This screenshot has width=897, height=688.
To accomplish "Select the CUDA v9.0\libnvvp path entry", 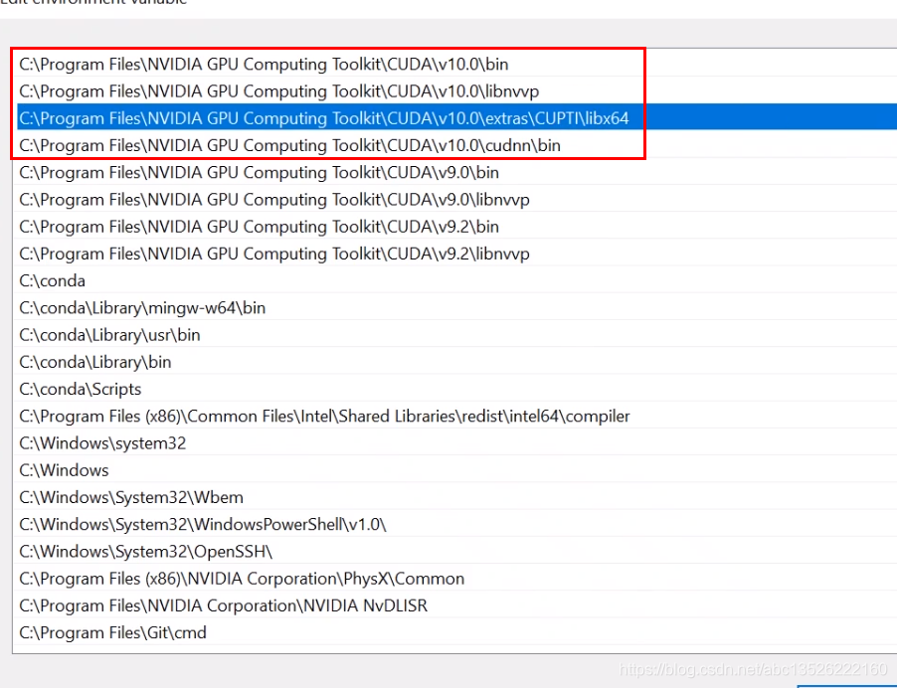I will (456, 199).
